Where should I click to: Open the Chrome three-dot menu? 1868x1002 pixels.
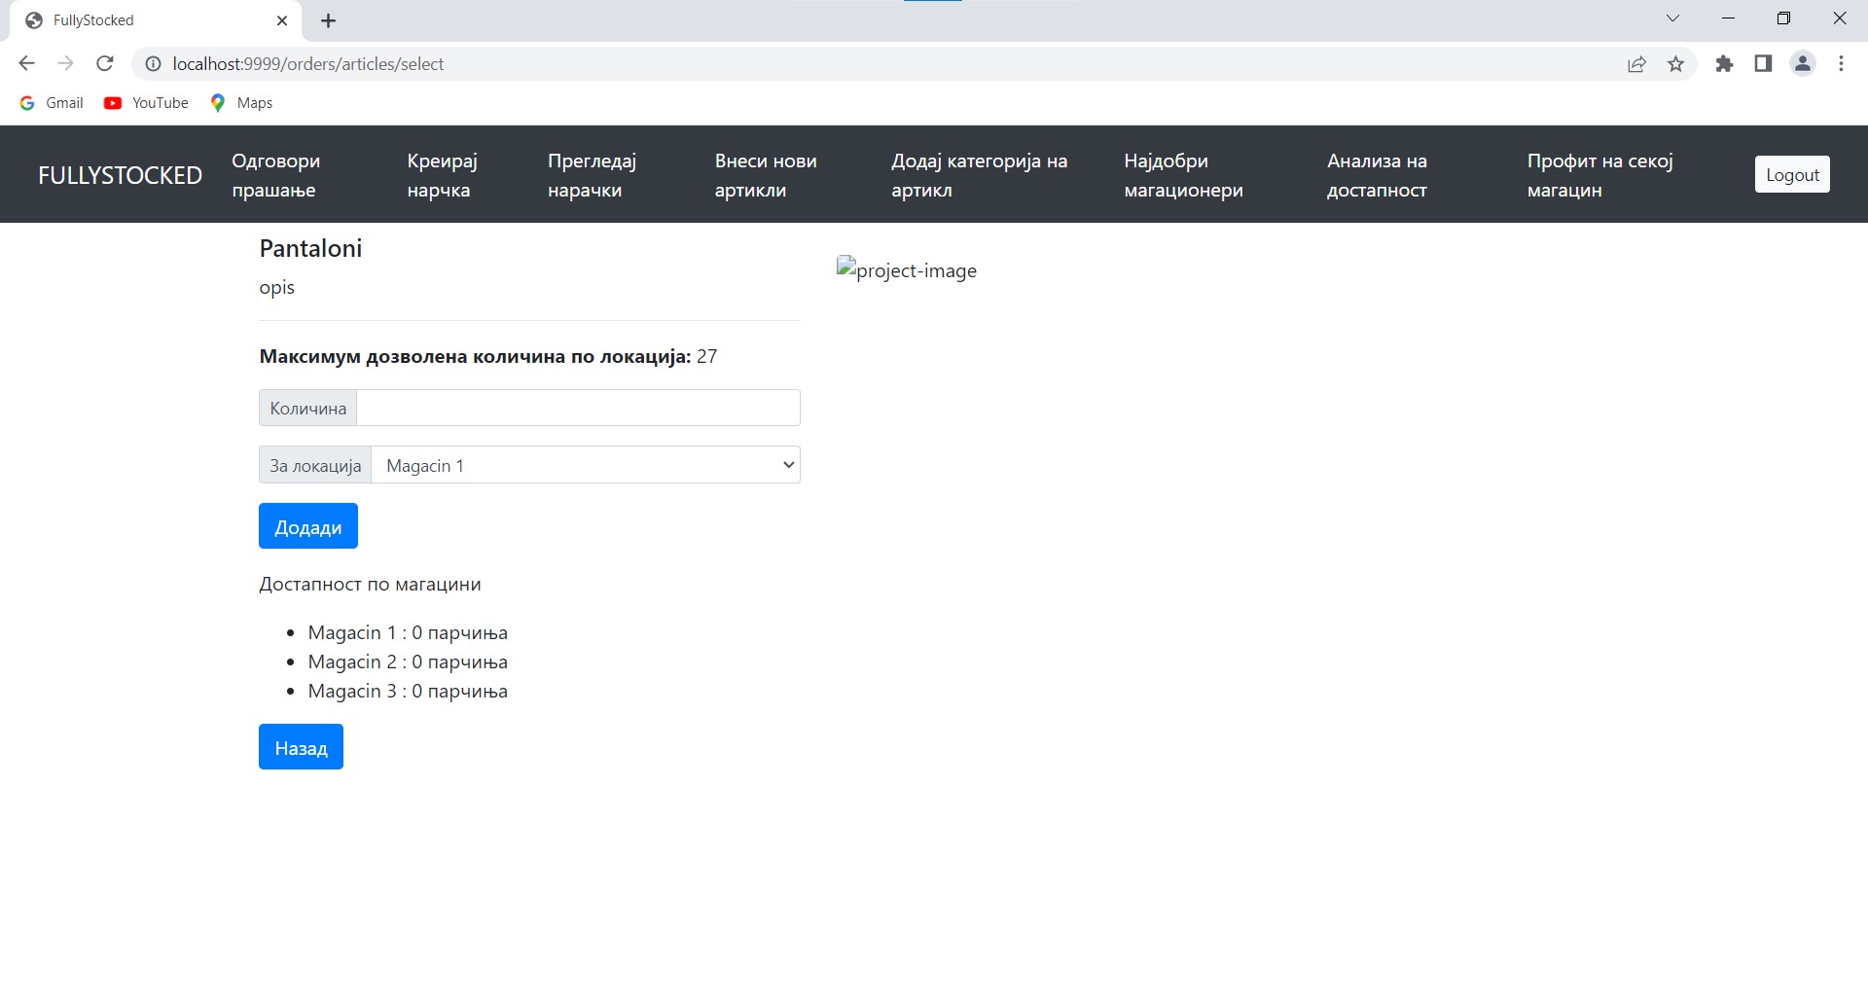pos(1841,64)
